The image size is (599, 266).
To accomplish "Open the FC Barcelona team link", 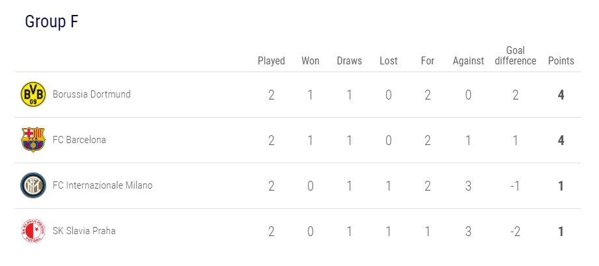I will pos(79,140).
